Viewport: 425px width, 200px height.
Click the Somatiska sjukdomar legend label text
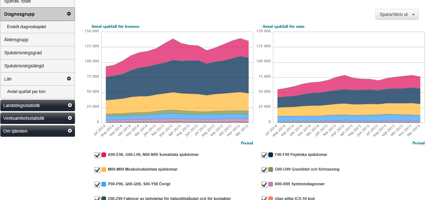point(153,155)
